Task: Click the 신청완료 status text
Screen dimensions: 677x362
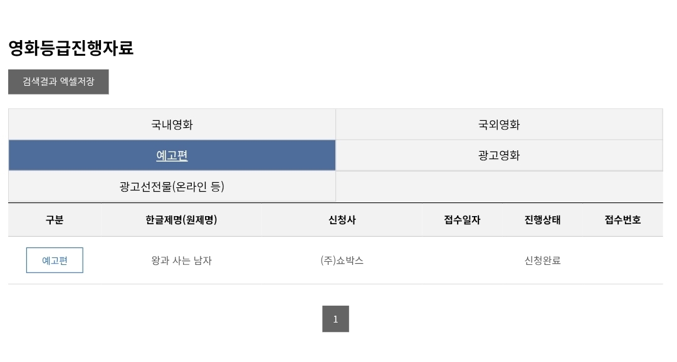Action: pyautogui.click(x=542, y=261)
